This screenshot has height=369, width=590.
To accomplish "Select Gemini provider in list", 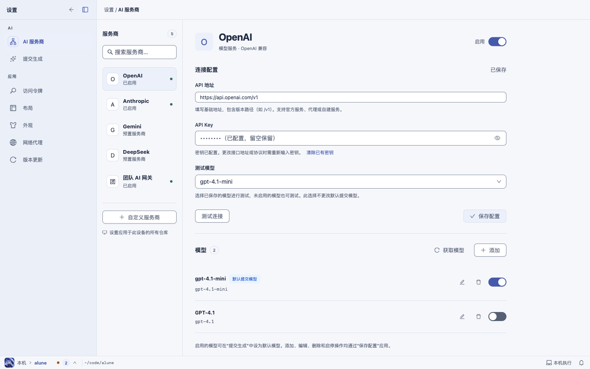I will click(x=139, y=130).
